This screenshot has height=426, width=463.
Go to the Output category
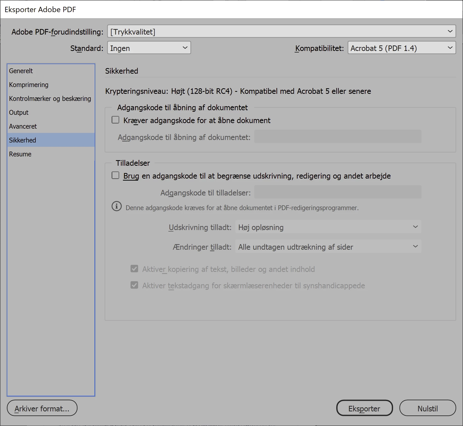(51, 112)
